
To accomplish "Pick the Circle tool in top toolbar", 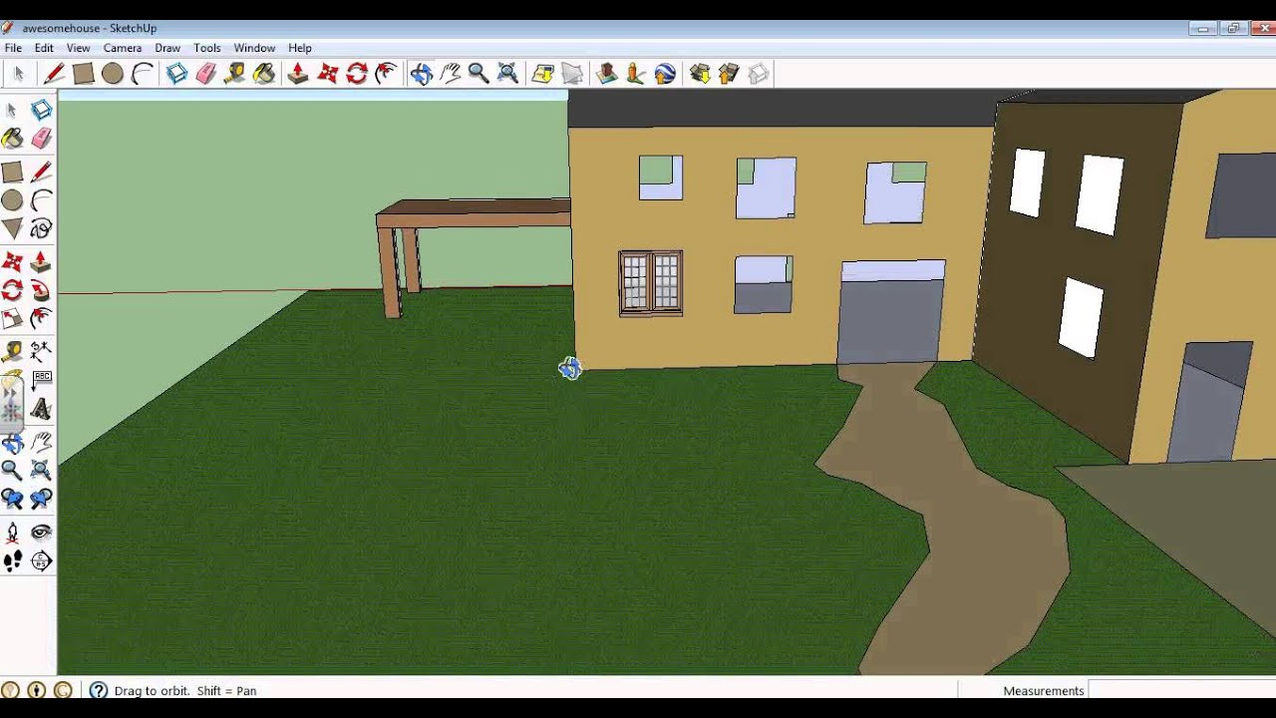I will pyautogui.click(x=112, y=74).
